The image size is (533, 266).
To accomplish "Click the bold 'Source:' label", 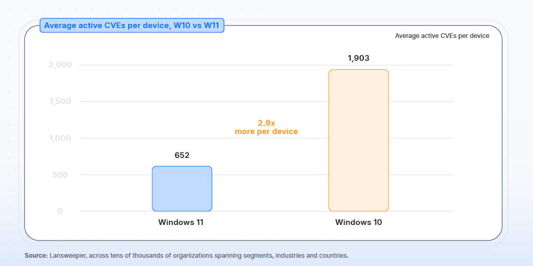I will [36, 256].
